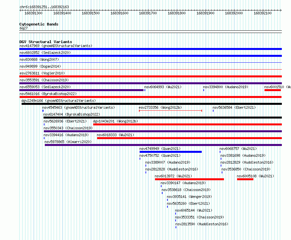Select the blue bar under nsv6602852
291x240 pixels.
(150, 56)
